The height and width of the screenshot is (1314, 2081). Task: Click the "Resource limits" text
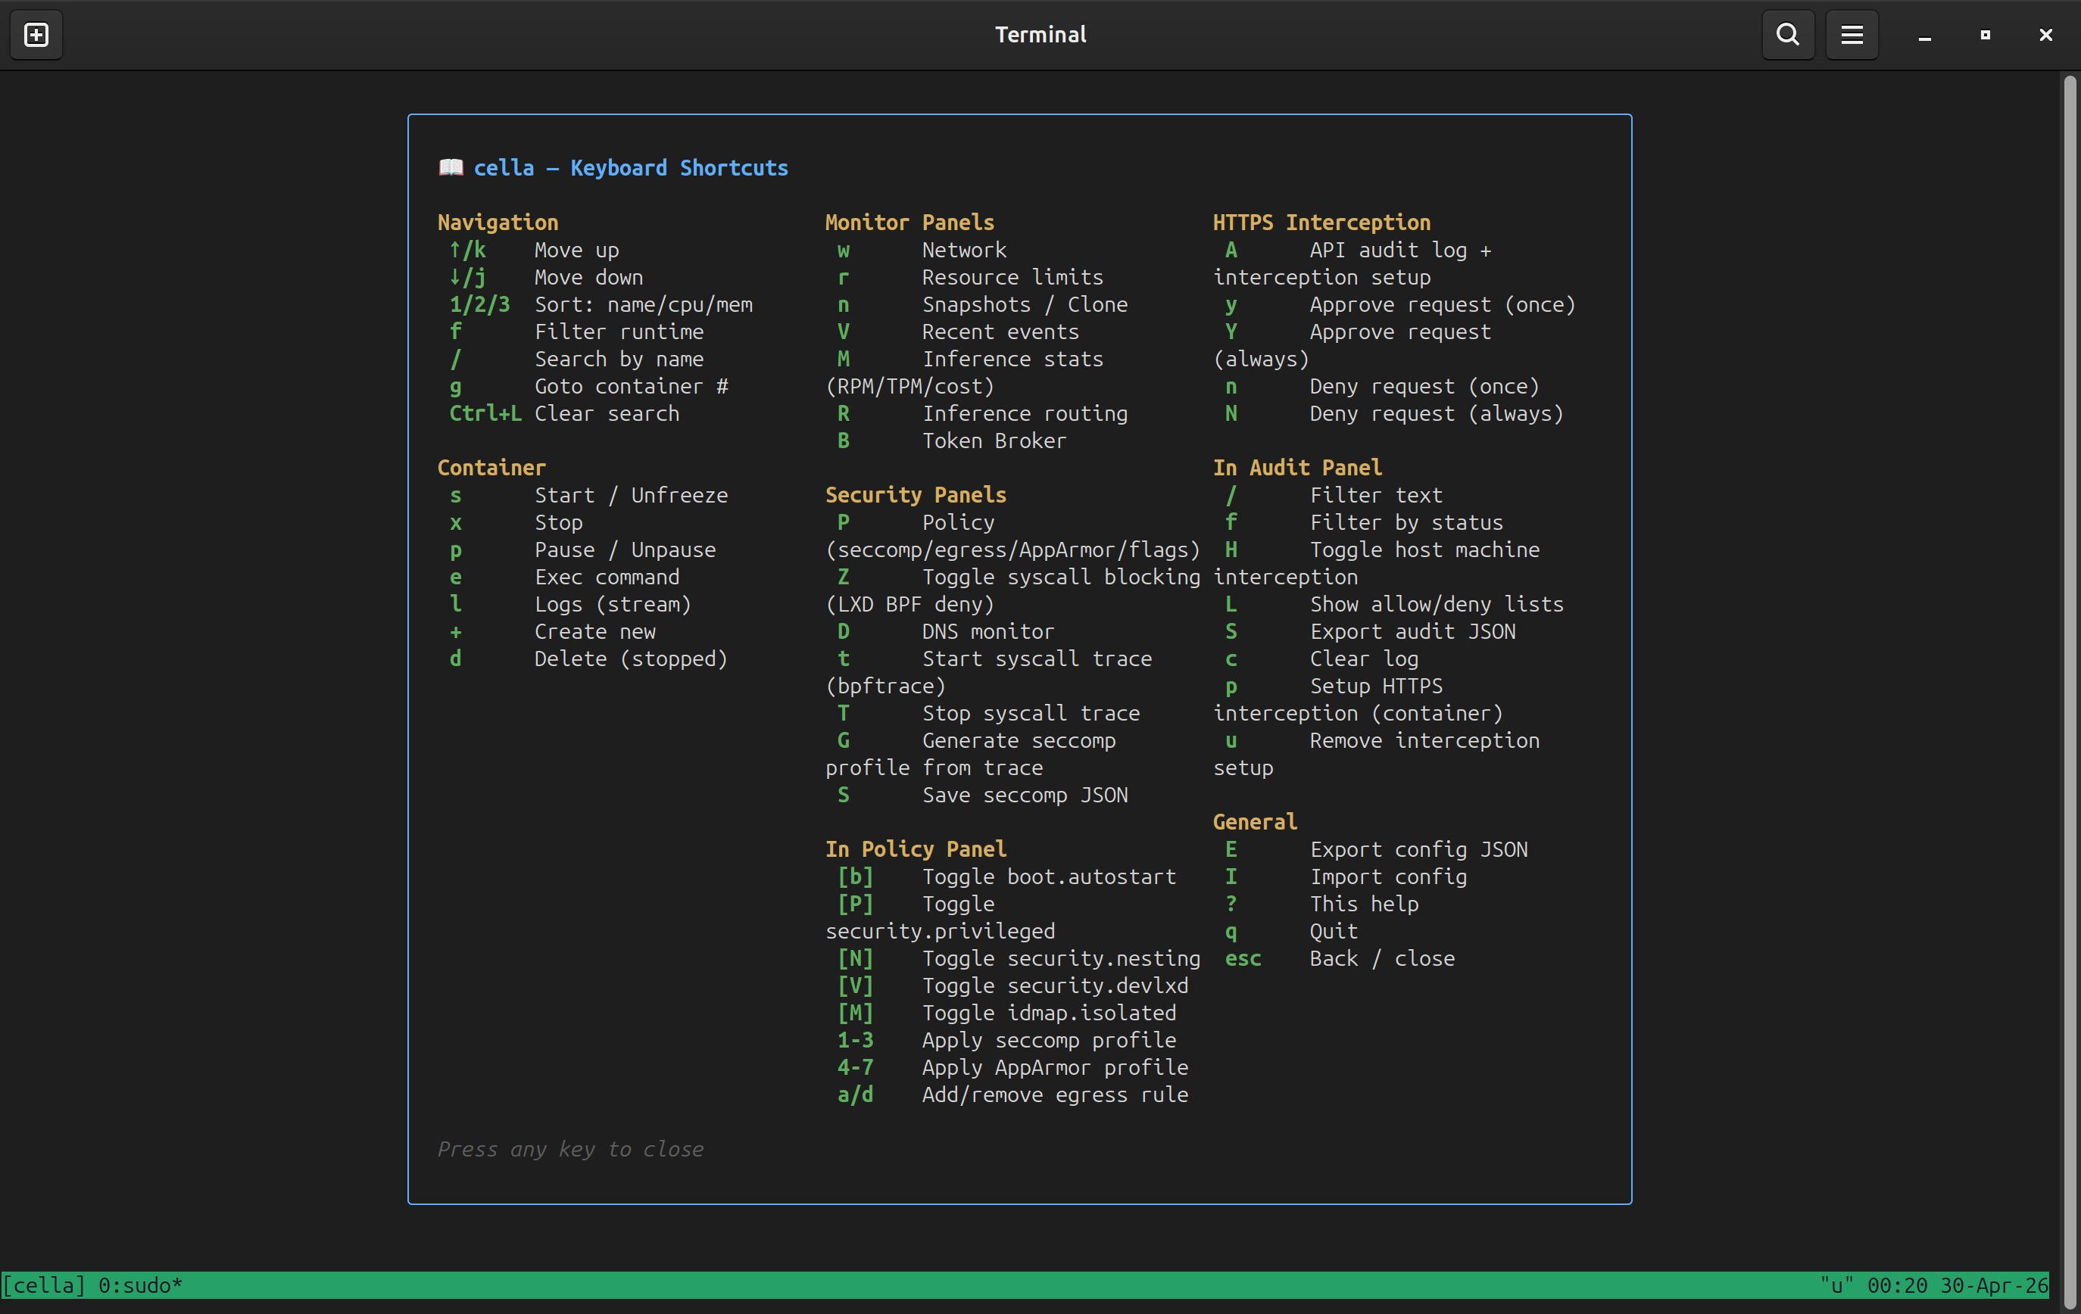(1012, 277)
